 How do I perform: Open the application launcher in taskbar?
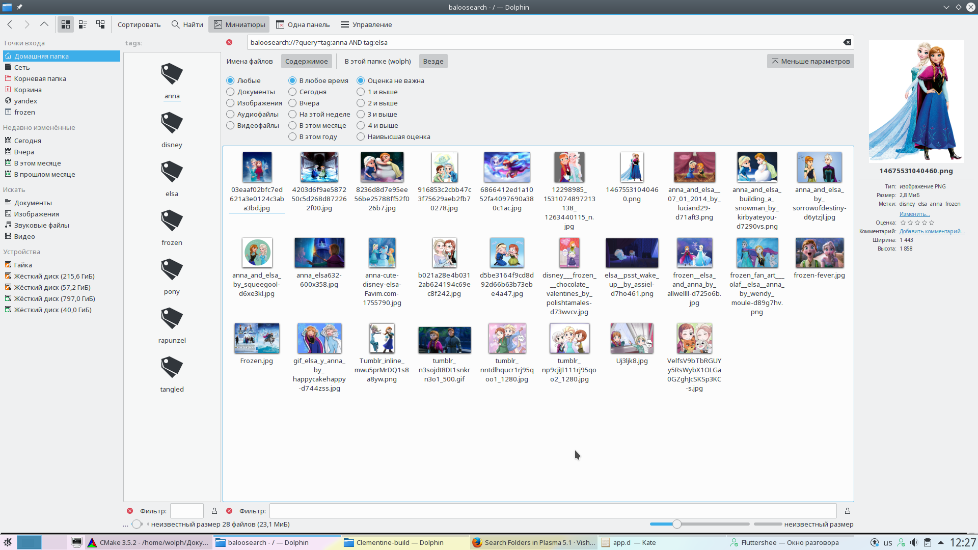click(8, 542)
